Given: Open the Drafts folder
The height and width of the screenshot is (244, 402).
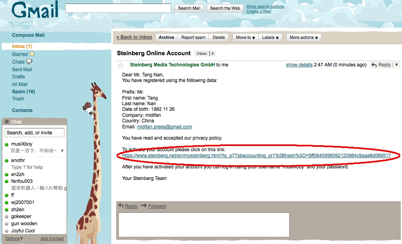Looking at the screenshot, I should 18,76.
